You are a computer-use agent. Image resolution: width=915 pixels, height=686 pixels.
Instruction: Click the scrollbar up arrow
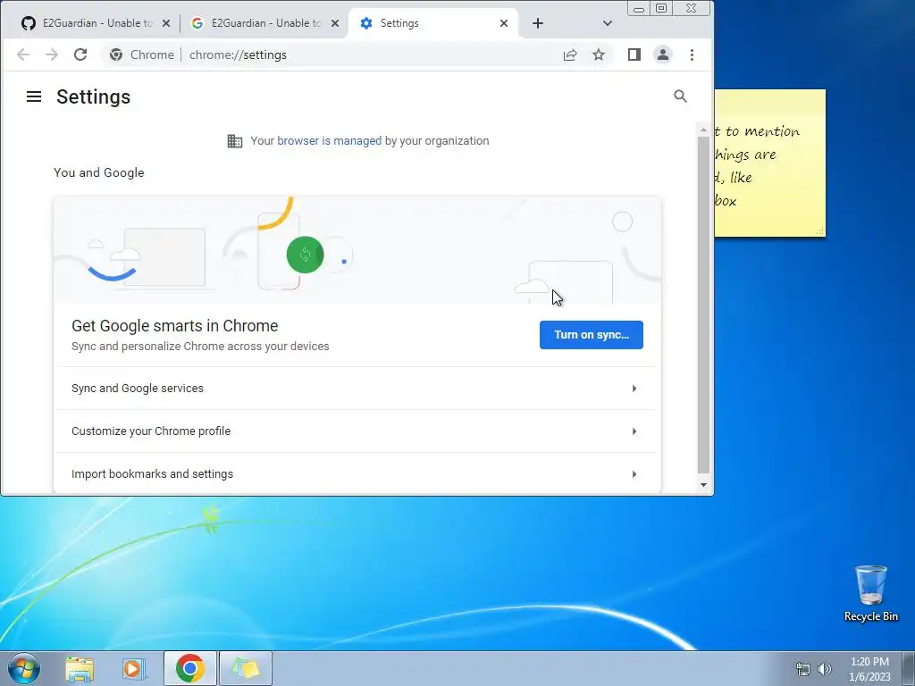click(x=703, y=130)
